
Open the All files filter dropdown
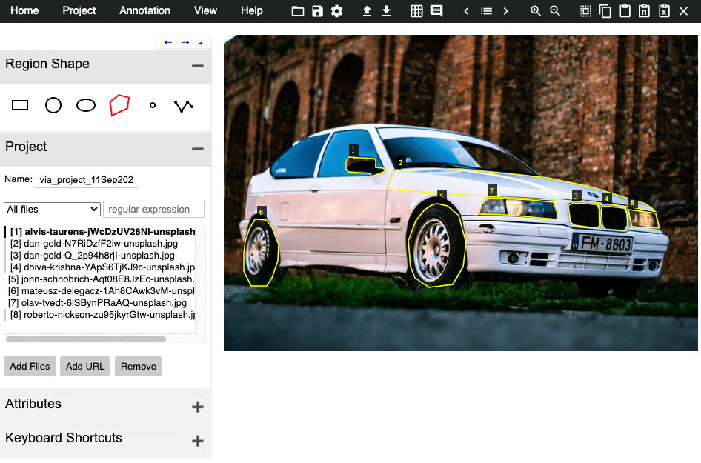(52, 209)
